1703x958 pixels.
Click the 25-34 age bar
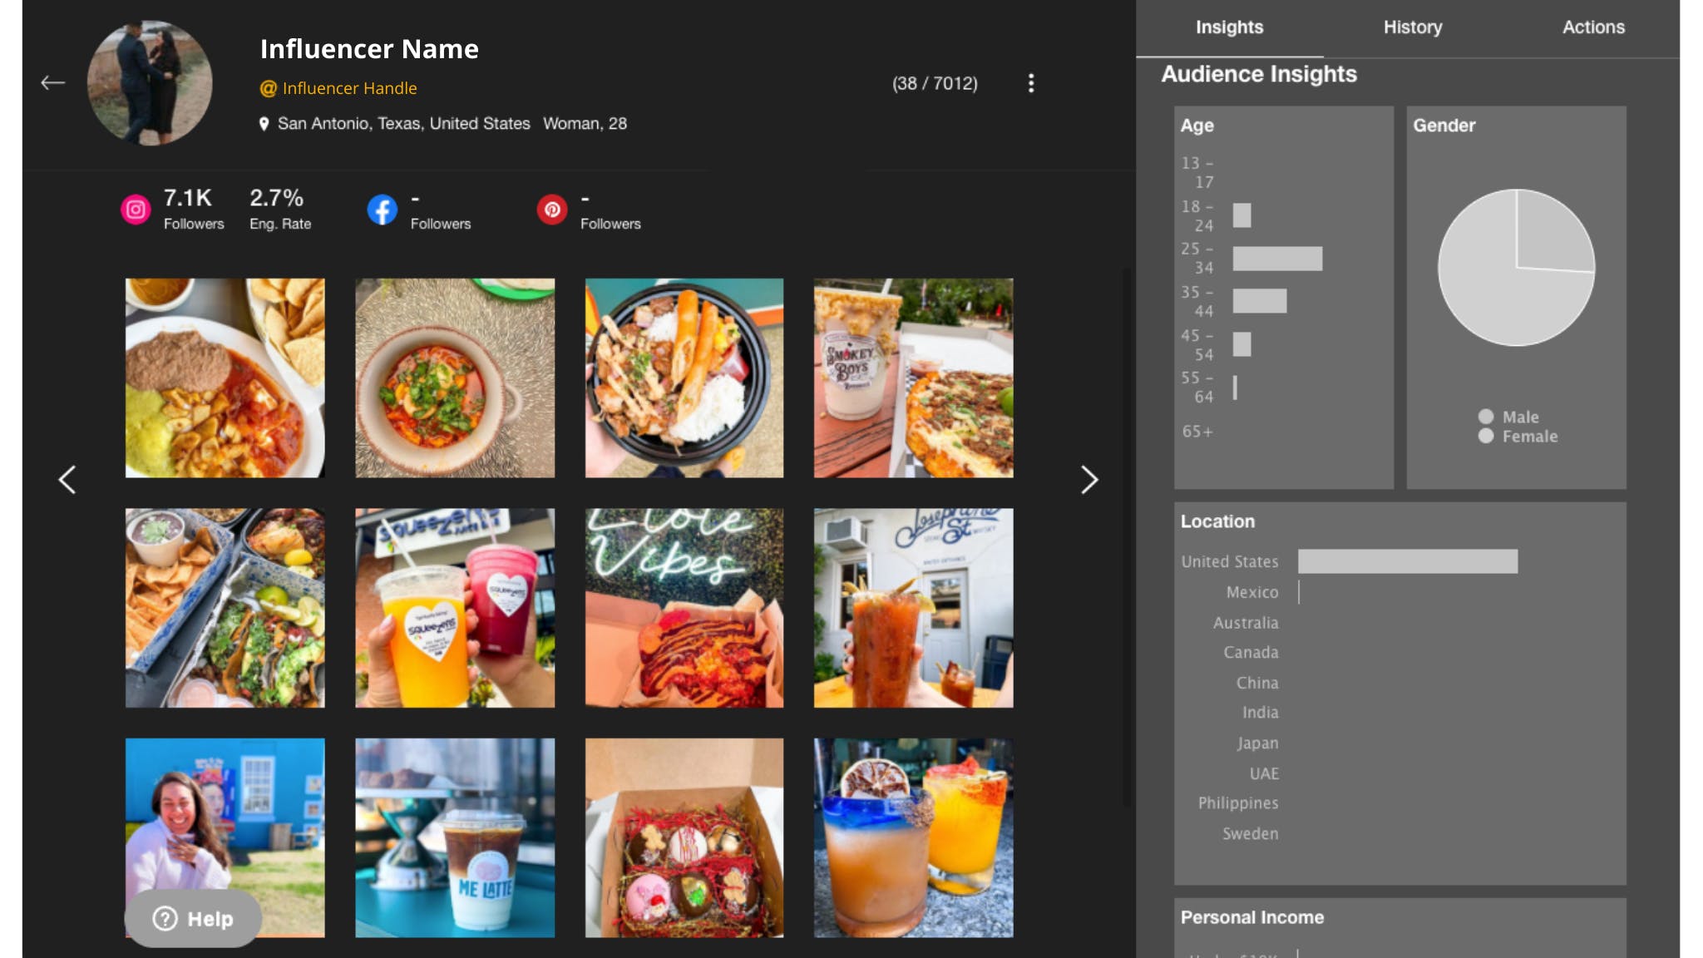(x=1276, y=259)
